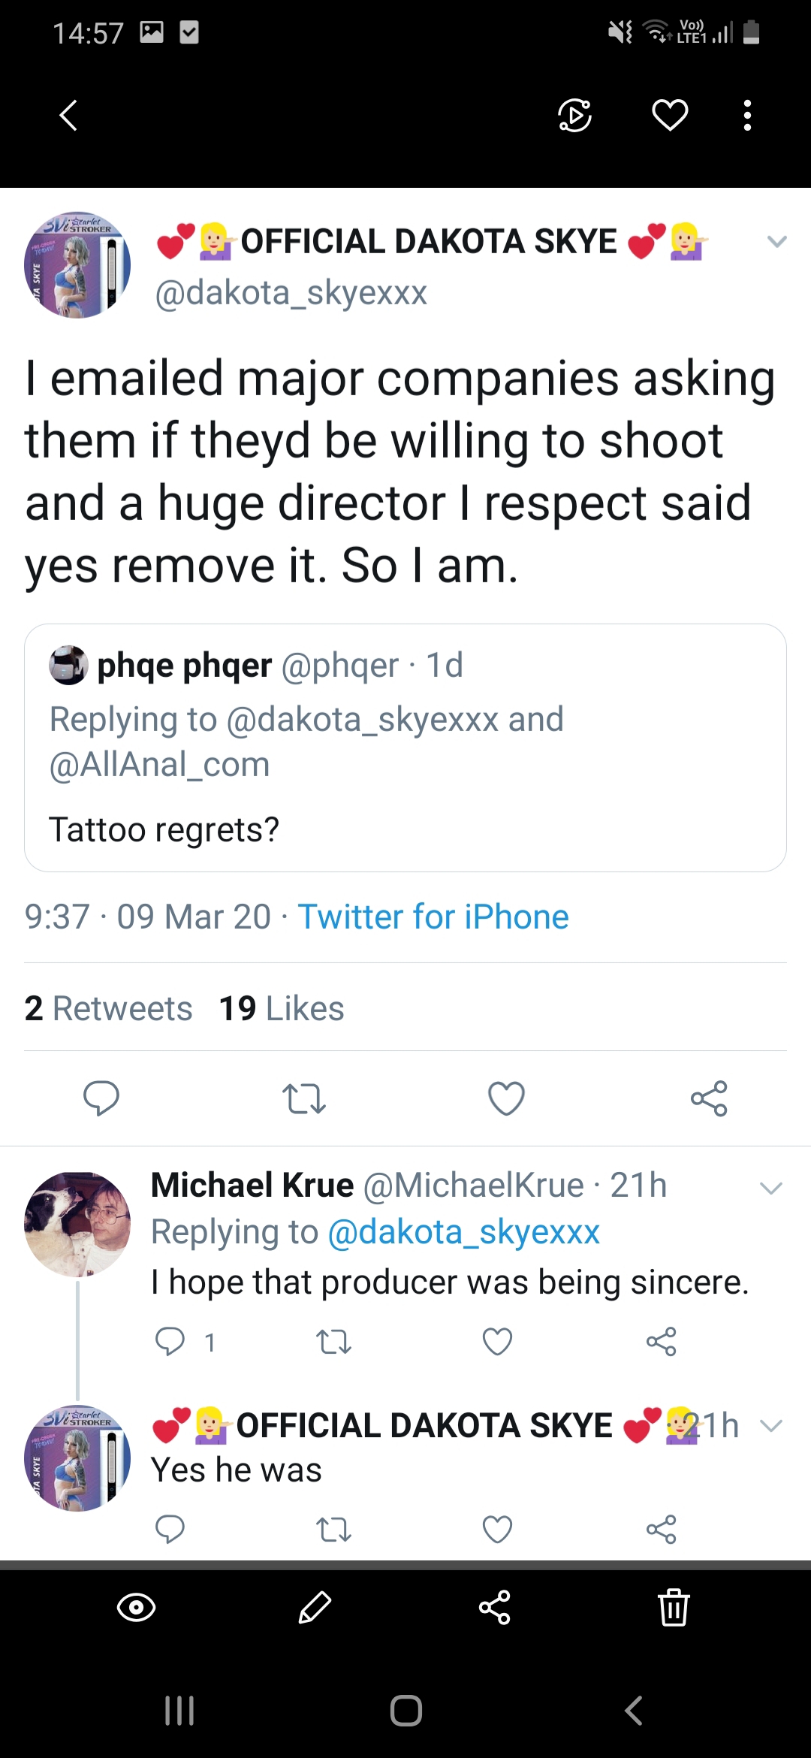Tap the motion play icon in the header
811x1758 pixels.
pos(575,115)
